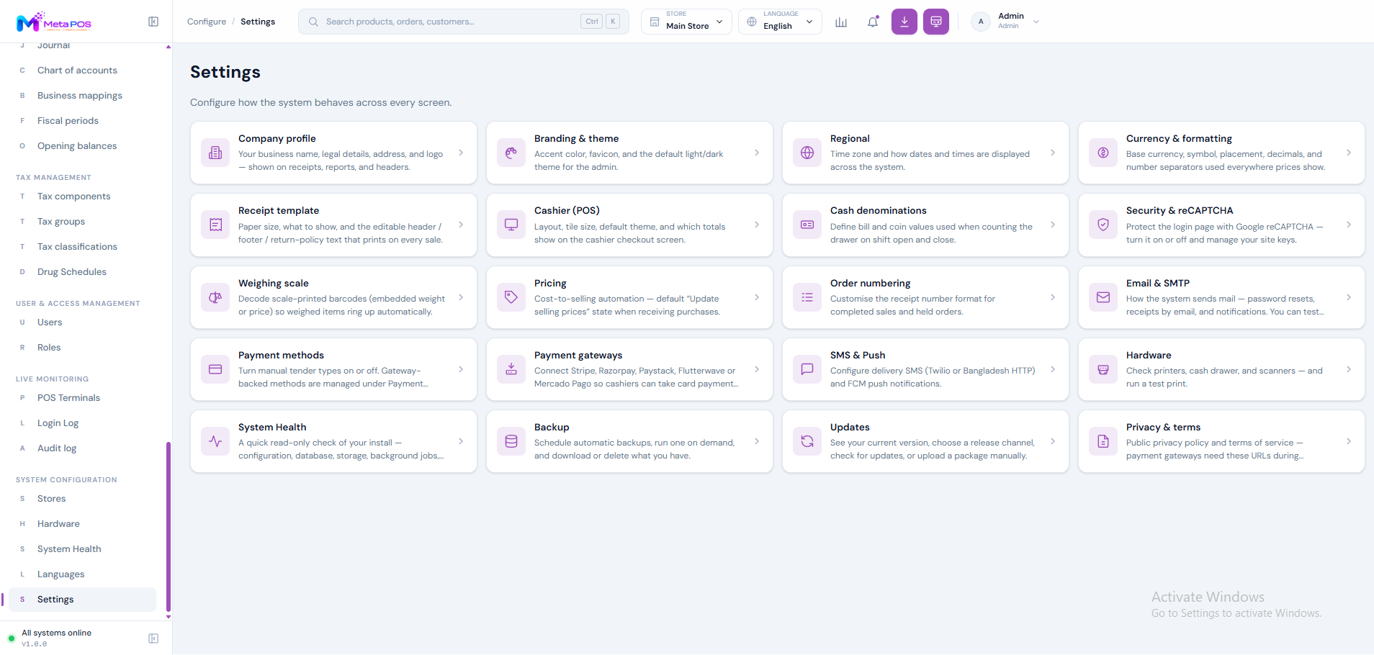Open Opening balances in sidebar
This screenshot has height=655, width=1374.
[82, 146]
